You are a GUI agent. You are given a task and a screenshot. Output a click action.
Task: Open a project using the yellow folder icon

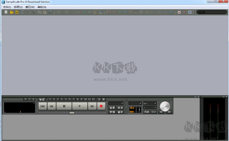pos(12,12)
